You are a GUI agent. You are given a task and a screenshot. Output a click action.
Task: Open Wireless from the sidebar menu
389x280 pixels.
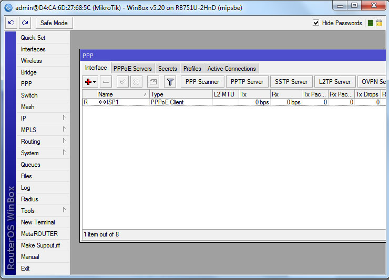(x=32, y=61)
